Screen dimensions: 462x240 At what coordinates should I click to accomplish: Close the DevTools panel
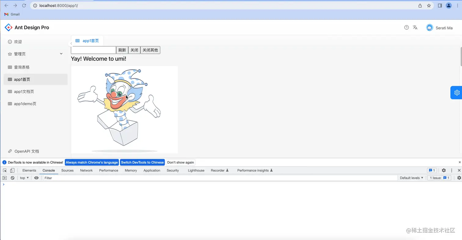(459, 171)
